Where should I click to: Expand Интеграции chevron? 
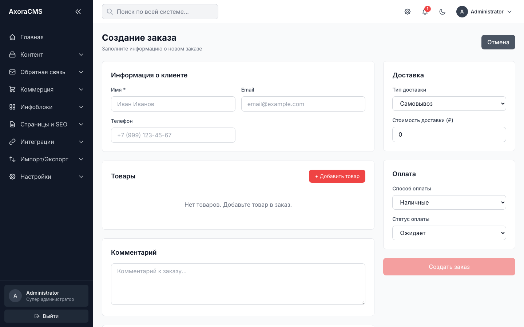tap(81, 142)
